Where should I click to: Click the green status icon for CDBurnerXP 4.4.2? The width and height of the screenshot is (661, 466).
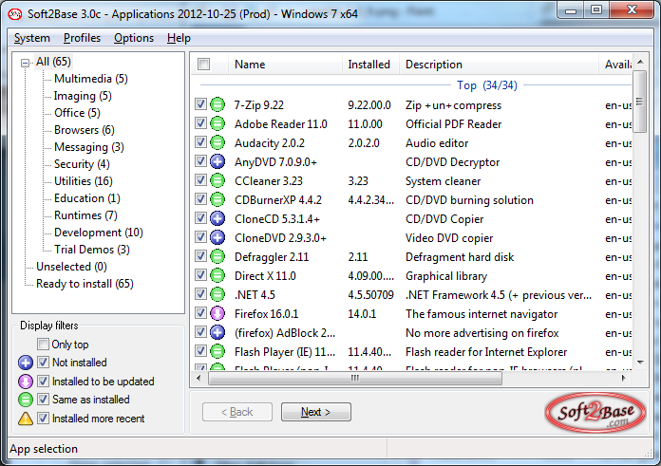click(x=217, y=199)
